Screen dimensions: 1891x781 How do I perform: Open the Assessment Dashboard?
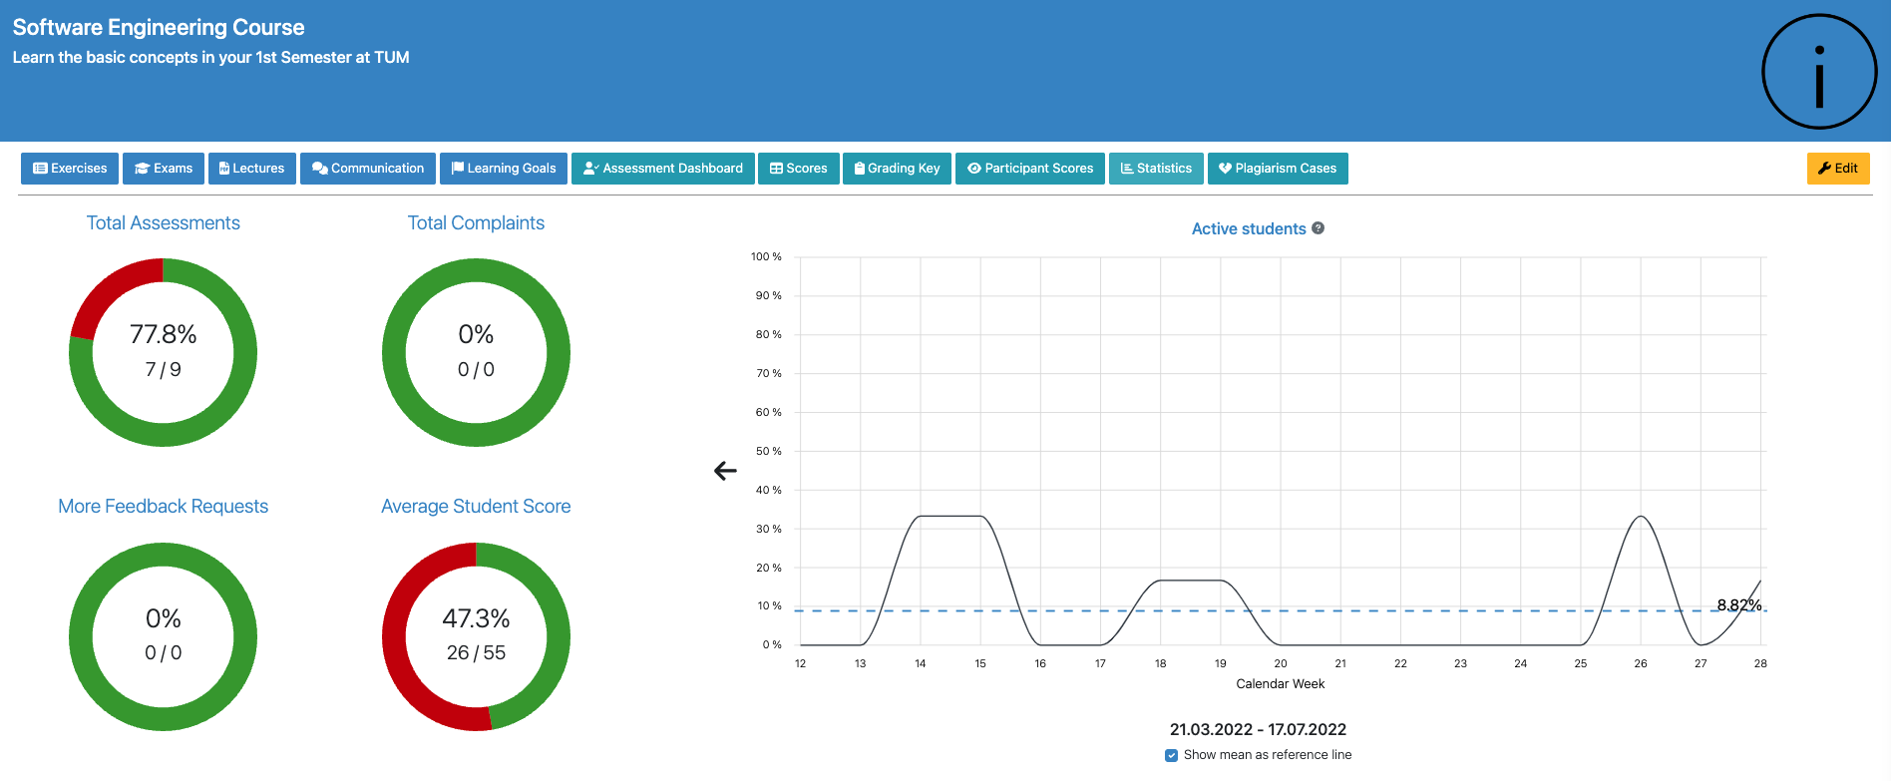point(662,169)
